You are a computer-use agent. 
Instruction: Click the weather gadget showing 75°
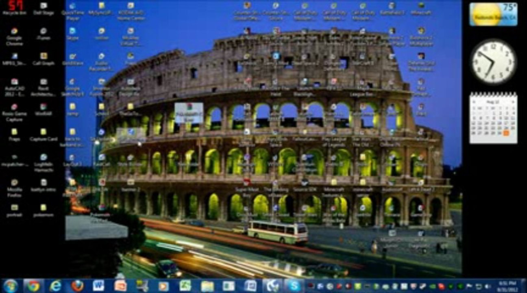click(494, 14)
